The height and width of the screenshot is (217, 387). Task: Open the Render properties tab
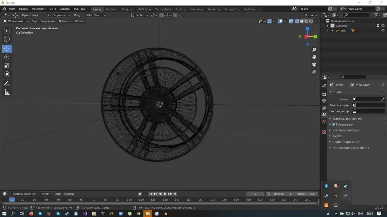tap(324, 94)
